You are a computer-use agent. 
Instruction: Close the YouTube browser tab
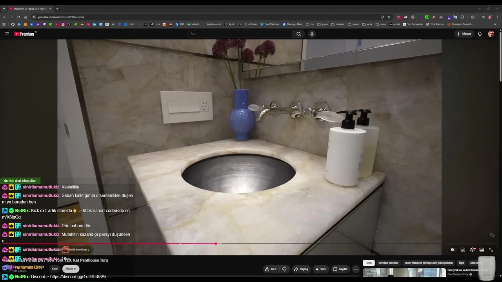point(50,9)
